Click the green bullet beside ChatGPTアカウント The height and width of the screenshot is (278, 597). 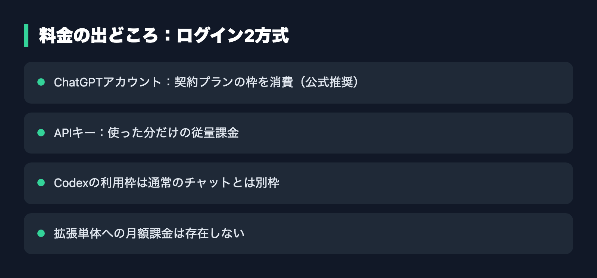pyautogui.click(x=41, y=82)
